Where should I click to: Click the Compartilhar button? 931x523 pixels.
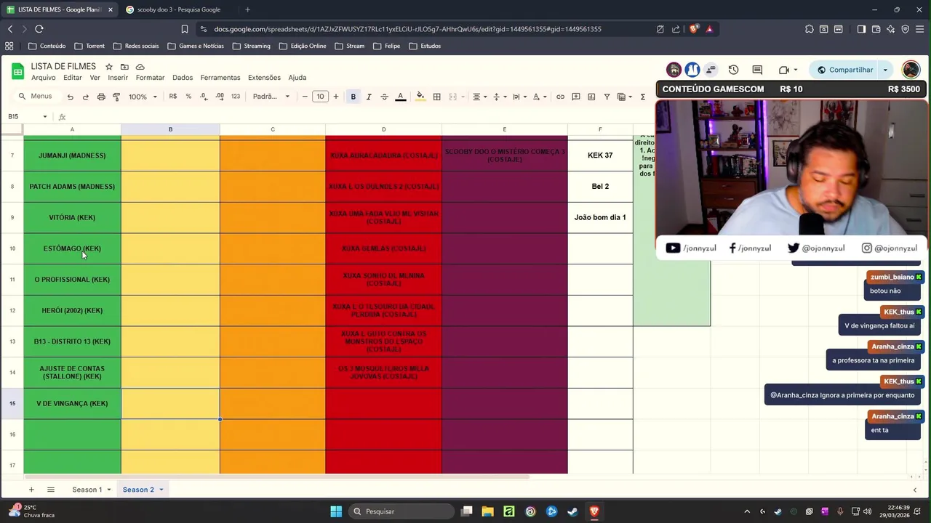click(844, 70)
